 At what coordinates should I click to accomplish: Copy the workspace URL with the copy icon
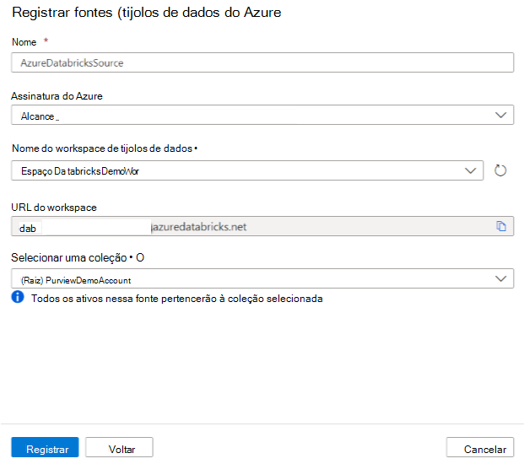click(500, 226)
